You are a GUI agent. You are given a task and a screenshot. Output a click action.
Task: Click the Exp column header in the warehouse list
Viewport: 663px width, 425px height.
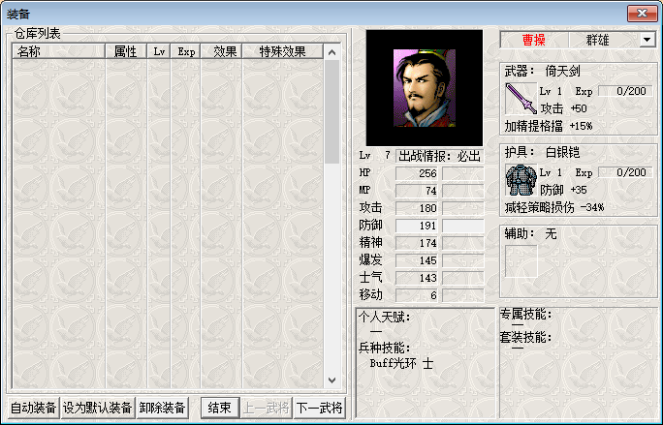[186, 51]
